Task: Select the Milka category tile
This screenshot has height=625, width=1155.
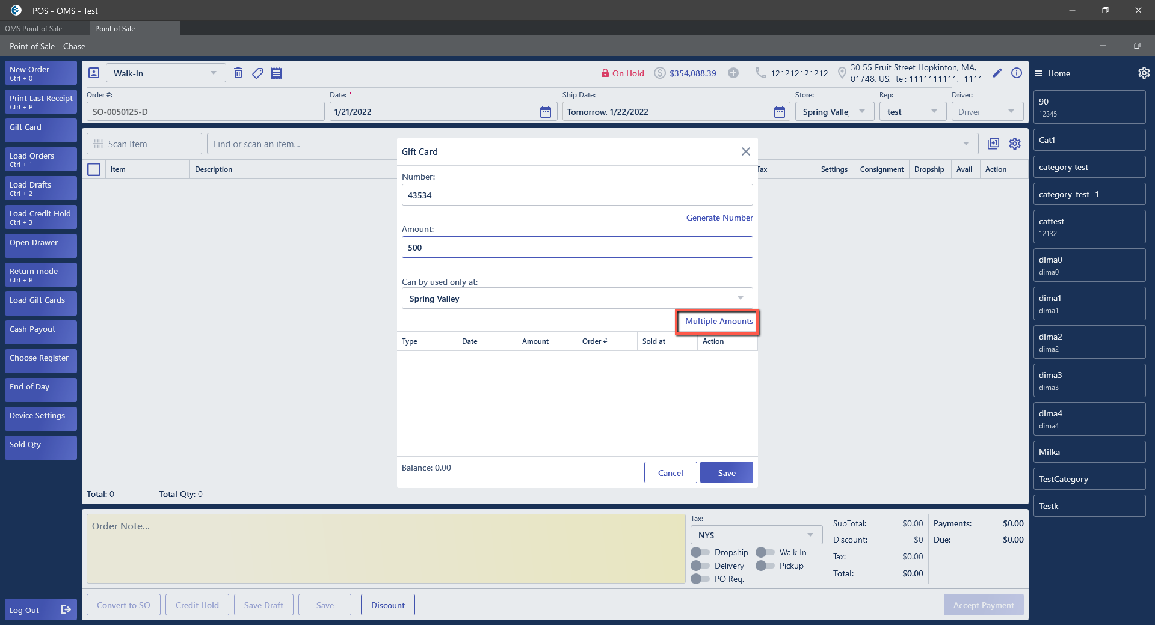Action: pos(1089,452)
